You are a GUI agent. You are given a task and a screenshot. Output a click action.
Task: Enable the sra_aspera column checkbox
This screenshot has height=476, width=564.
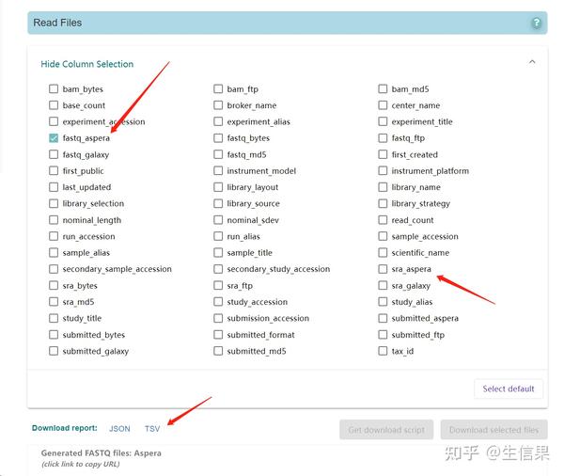point(383,269)
